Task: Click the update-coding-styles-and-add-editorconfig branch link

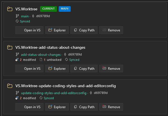Action: click(x=54, y=93)
